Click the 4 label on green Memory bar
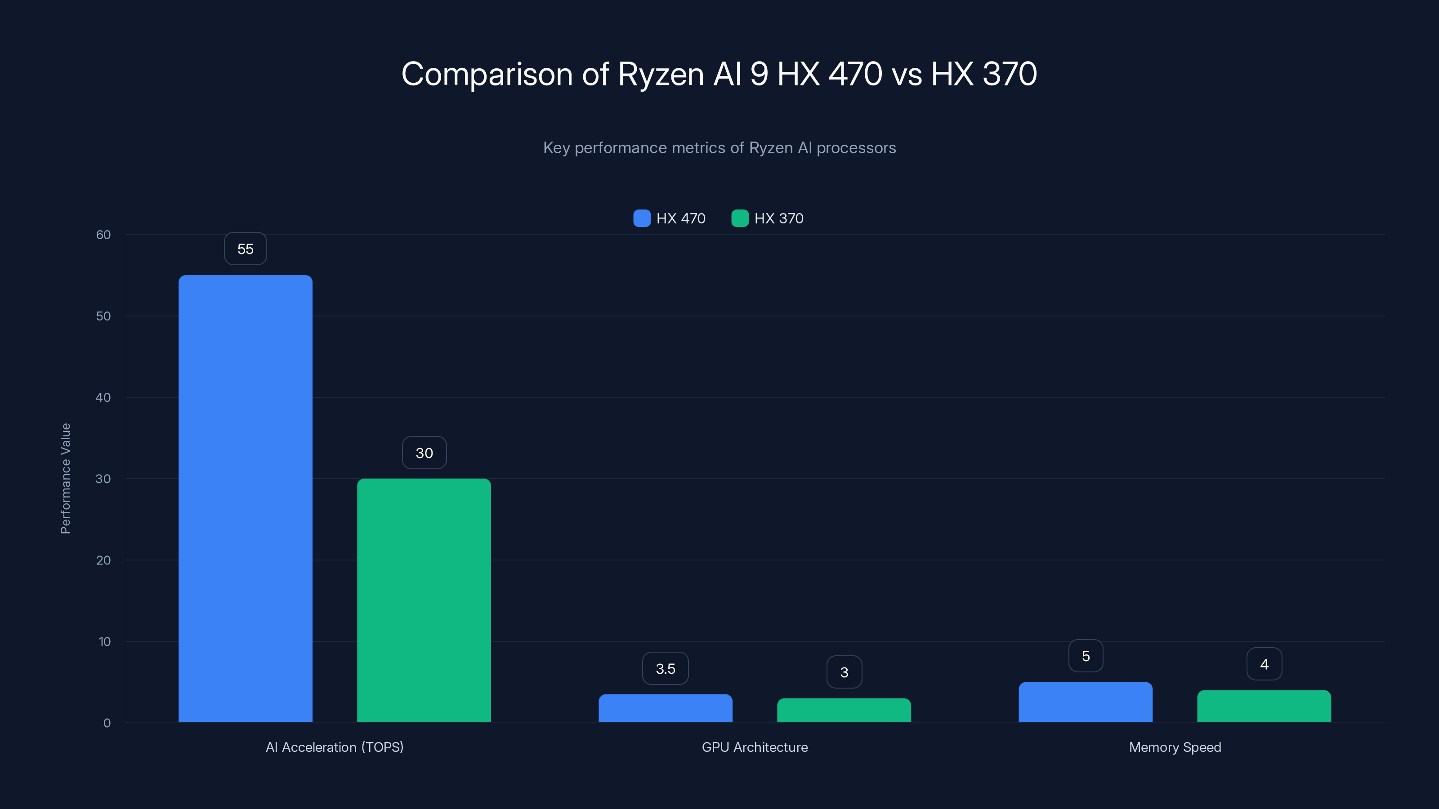1439x809 pixels. 1264,664
